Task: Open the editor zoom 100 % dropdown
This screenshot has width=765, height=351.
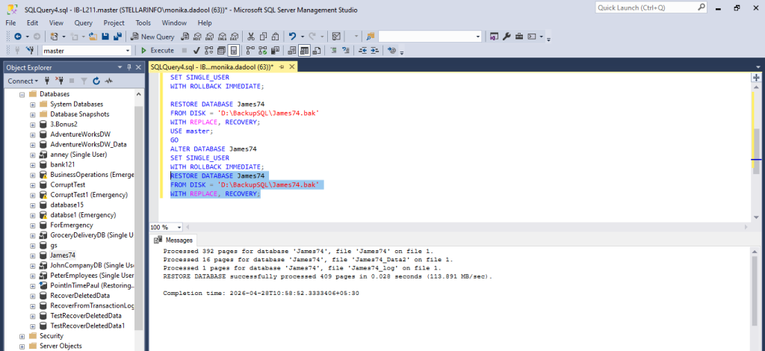Action: (179, 227)
